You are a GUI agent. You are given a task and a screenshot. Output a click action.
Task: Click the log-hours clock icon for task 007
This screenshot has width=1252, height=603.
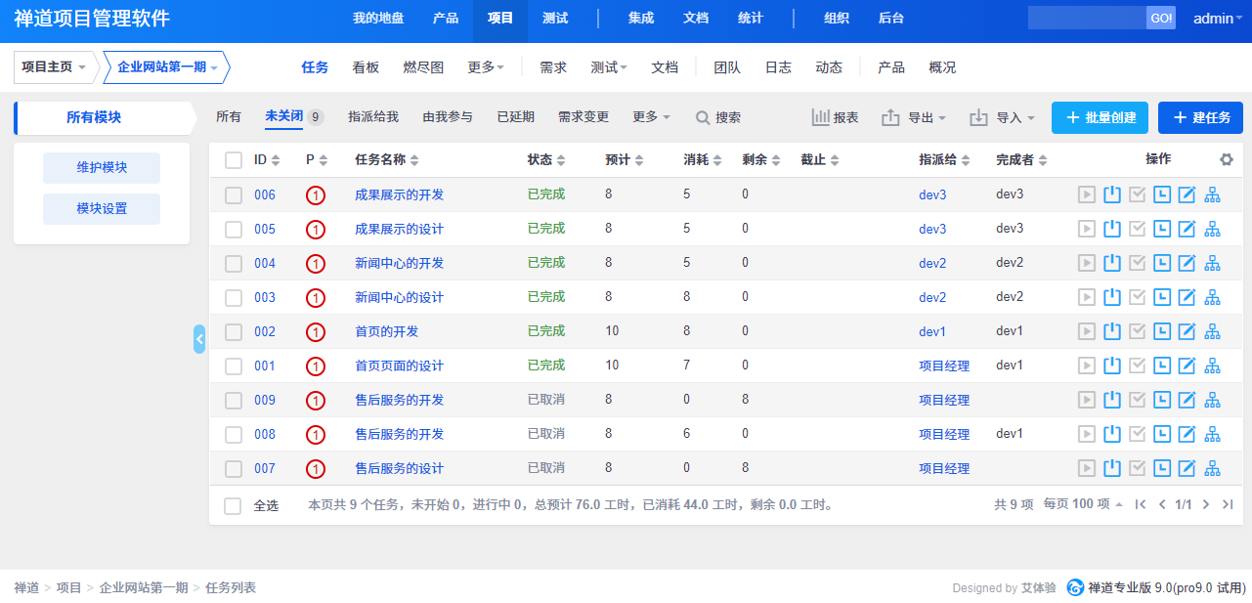click(x=1162, y=468)
